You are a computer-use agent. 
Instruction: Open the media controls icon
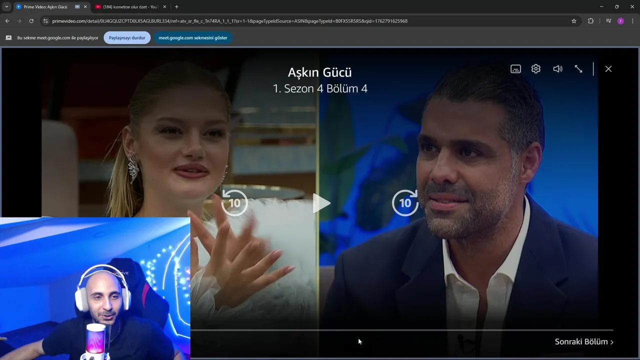coord(608,21)
